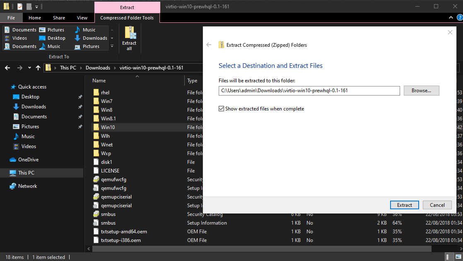Select the disk1 file
The width and height of the screenshot is (463, 261).
102,162
